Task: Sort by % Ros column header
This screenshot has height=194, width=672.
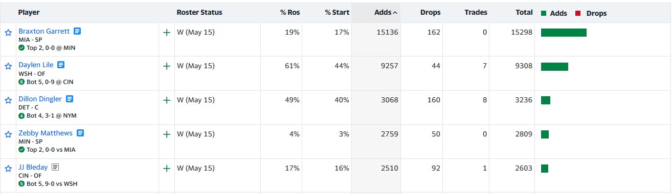Action: (290, 13)
